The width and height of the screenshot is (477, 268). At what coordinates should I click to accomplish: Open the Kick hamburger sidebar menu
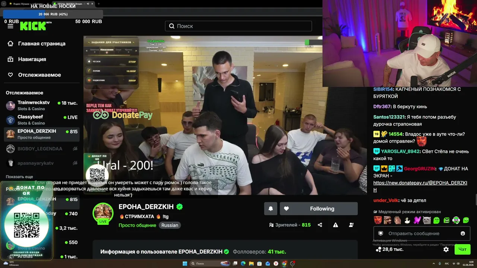10,26
